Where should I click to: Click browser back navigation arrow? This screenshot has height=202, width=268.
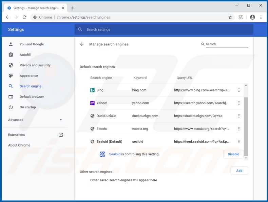[x=8, y=17]
